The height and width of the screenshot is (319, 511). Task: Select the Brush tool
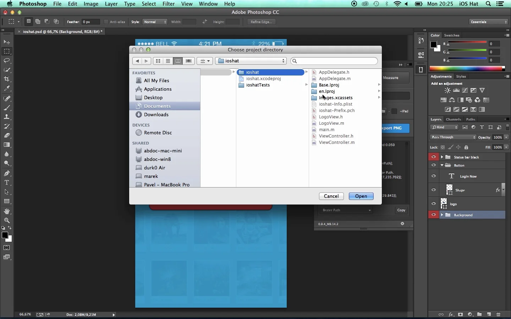(7, 108)
